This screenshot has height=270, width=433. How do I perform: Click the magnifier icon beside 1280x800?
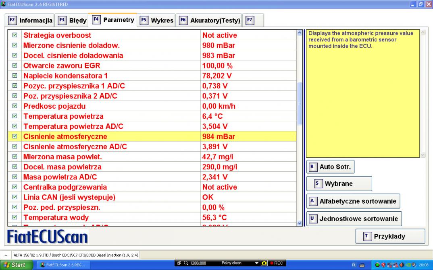tap(186, 263)
